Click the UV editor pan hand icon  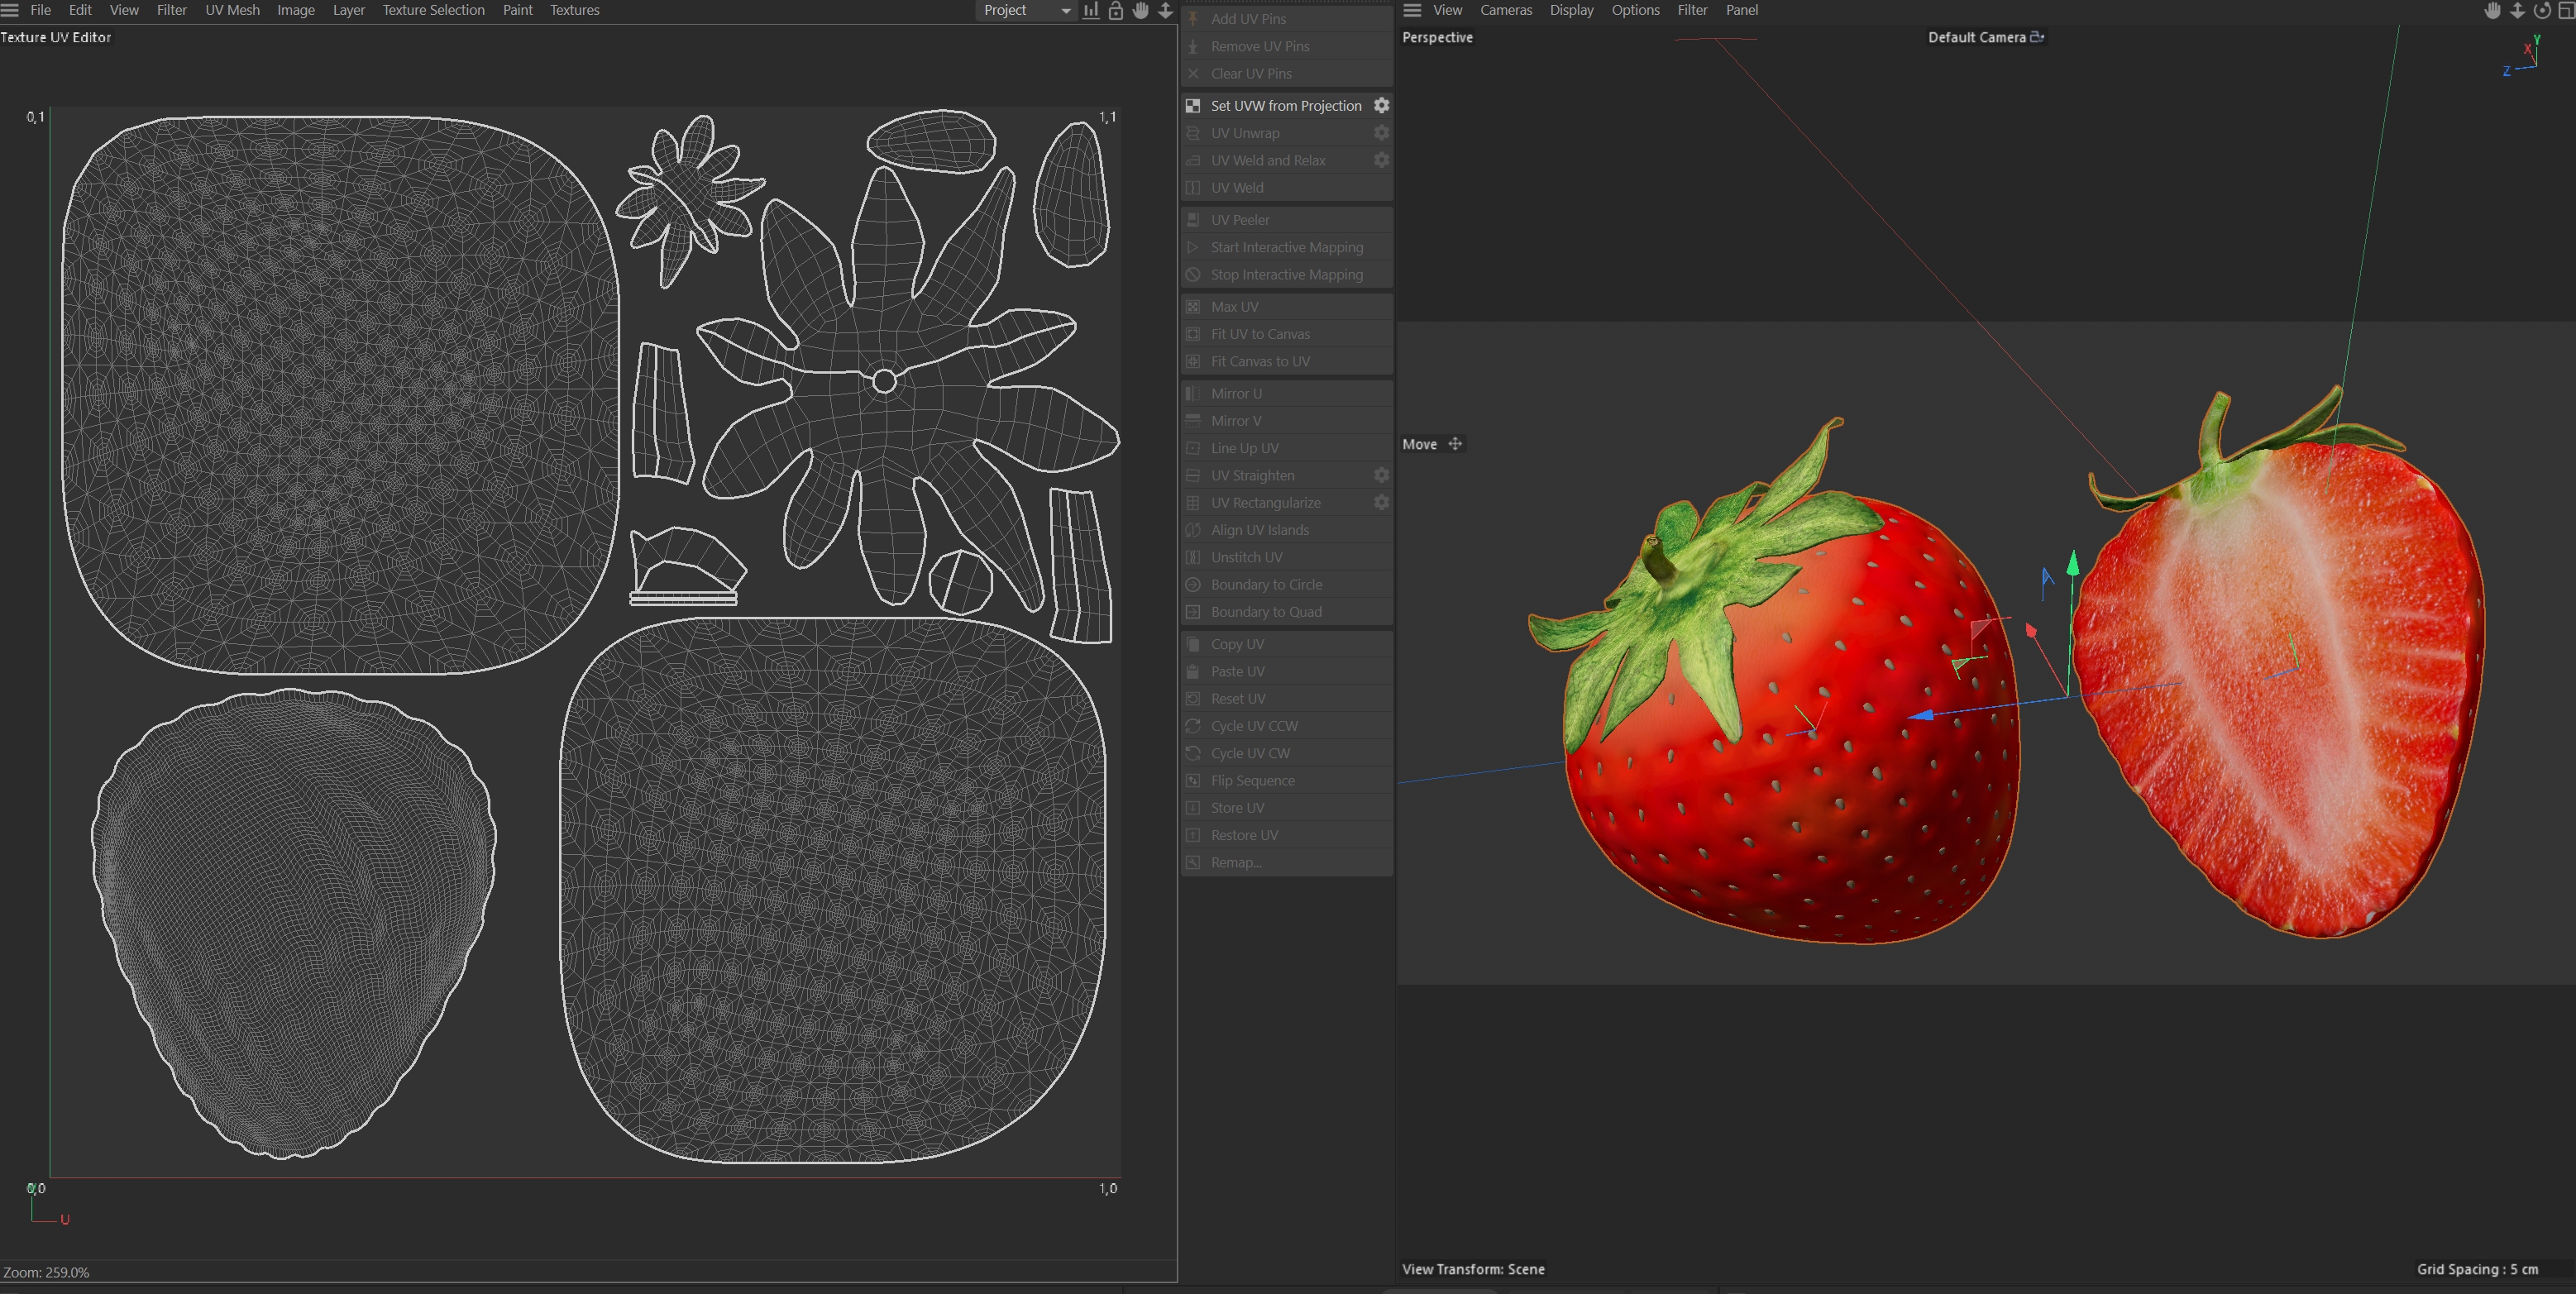1140,10
